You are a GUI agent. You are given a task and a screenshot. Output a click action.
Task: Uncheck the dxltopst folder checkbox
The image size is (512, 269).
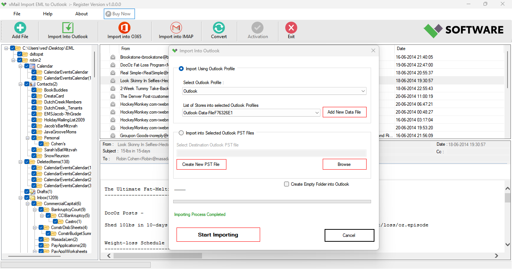pyautogui.click(x=20, y=54)
